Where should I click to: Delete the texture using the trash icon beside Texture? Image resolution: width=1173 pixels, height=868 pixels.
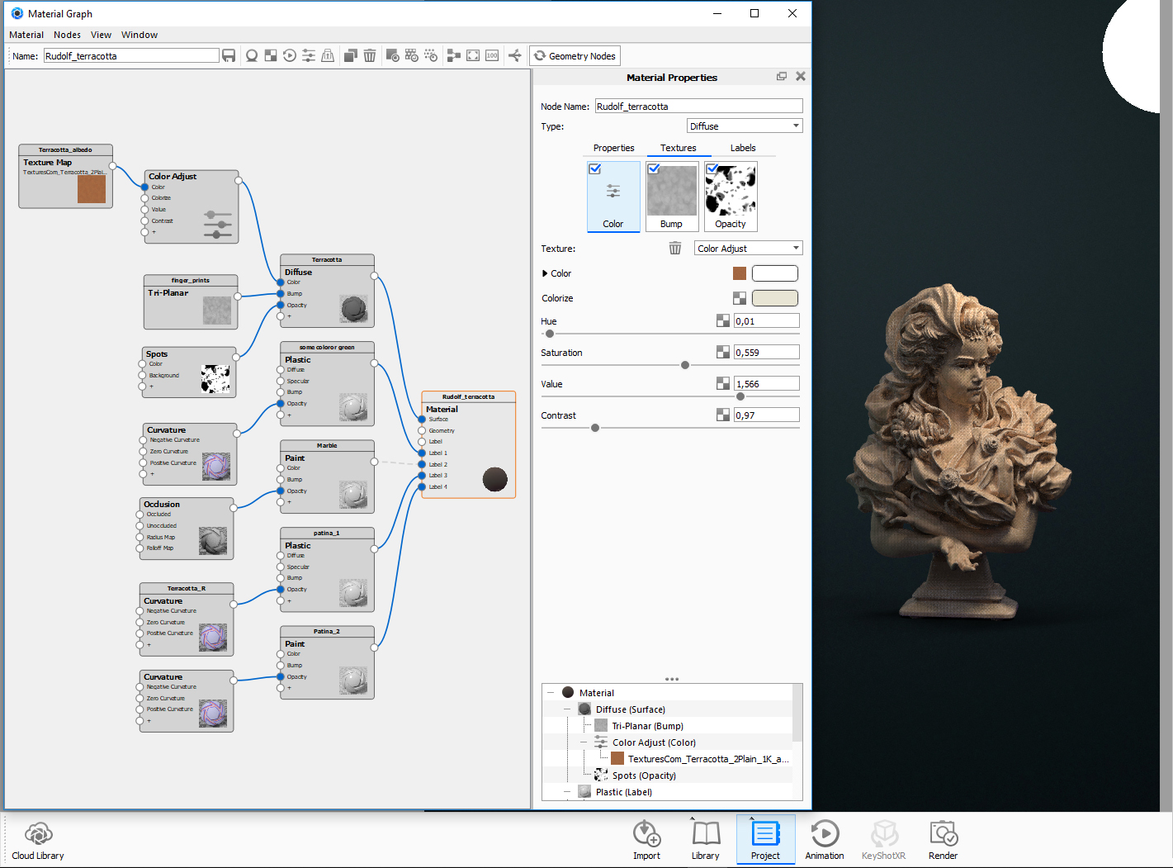(674, 249)
